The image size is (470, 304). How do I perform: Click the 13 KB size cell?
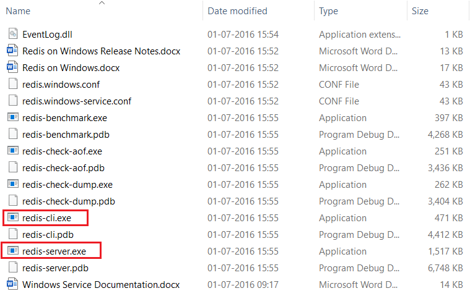coord(451,51)
